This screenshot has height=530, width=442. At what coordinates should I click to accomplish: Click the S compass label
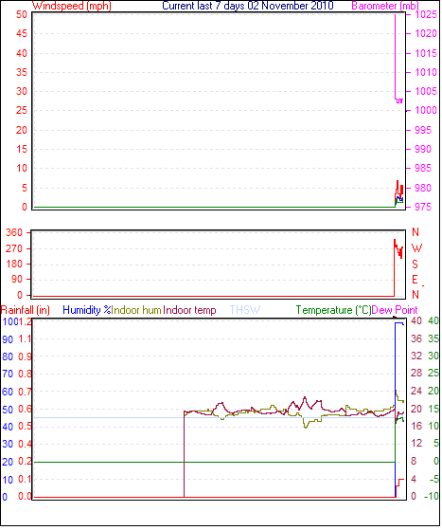click(415, 264)
